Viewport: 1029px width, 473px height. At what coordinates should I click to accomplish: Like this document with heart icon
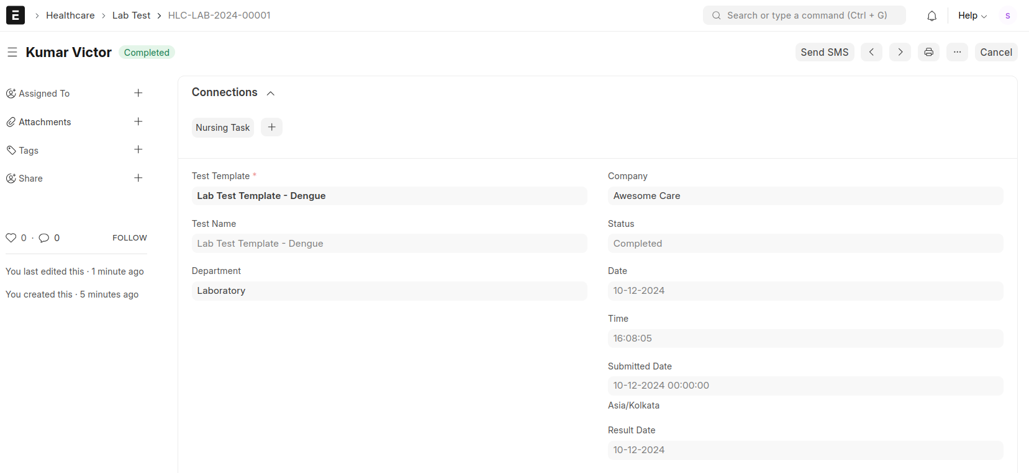11,237
